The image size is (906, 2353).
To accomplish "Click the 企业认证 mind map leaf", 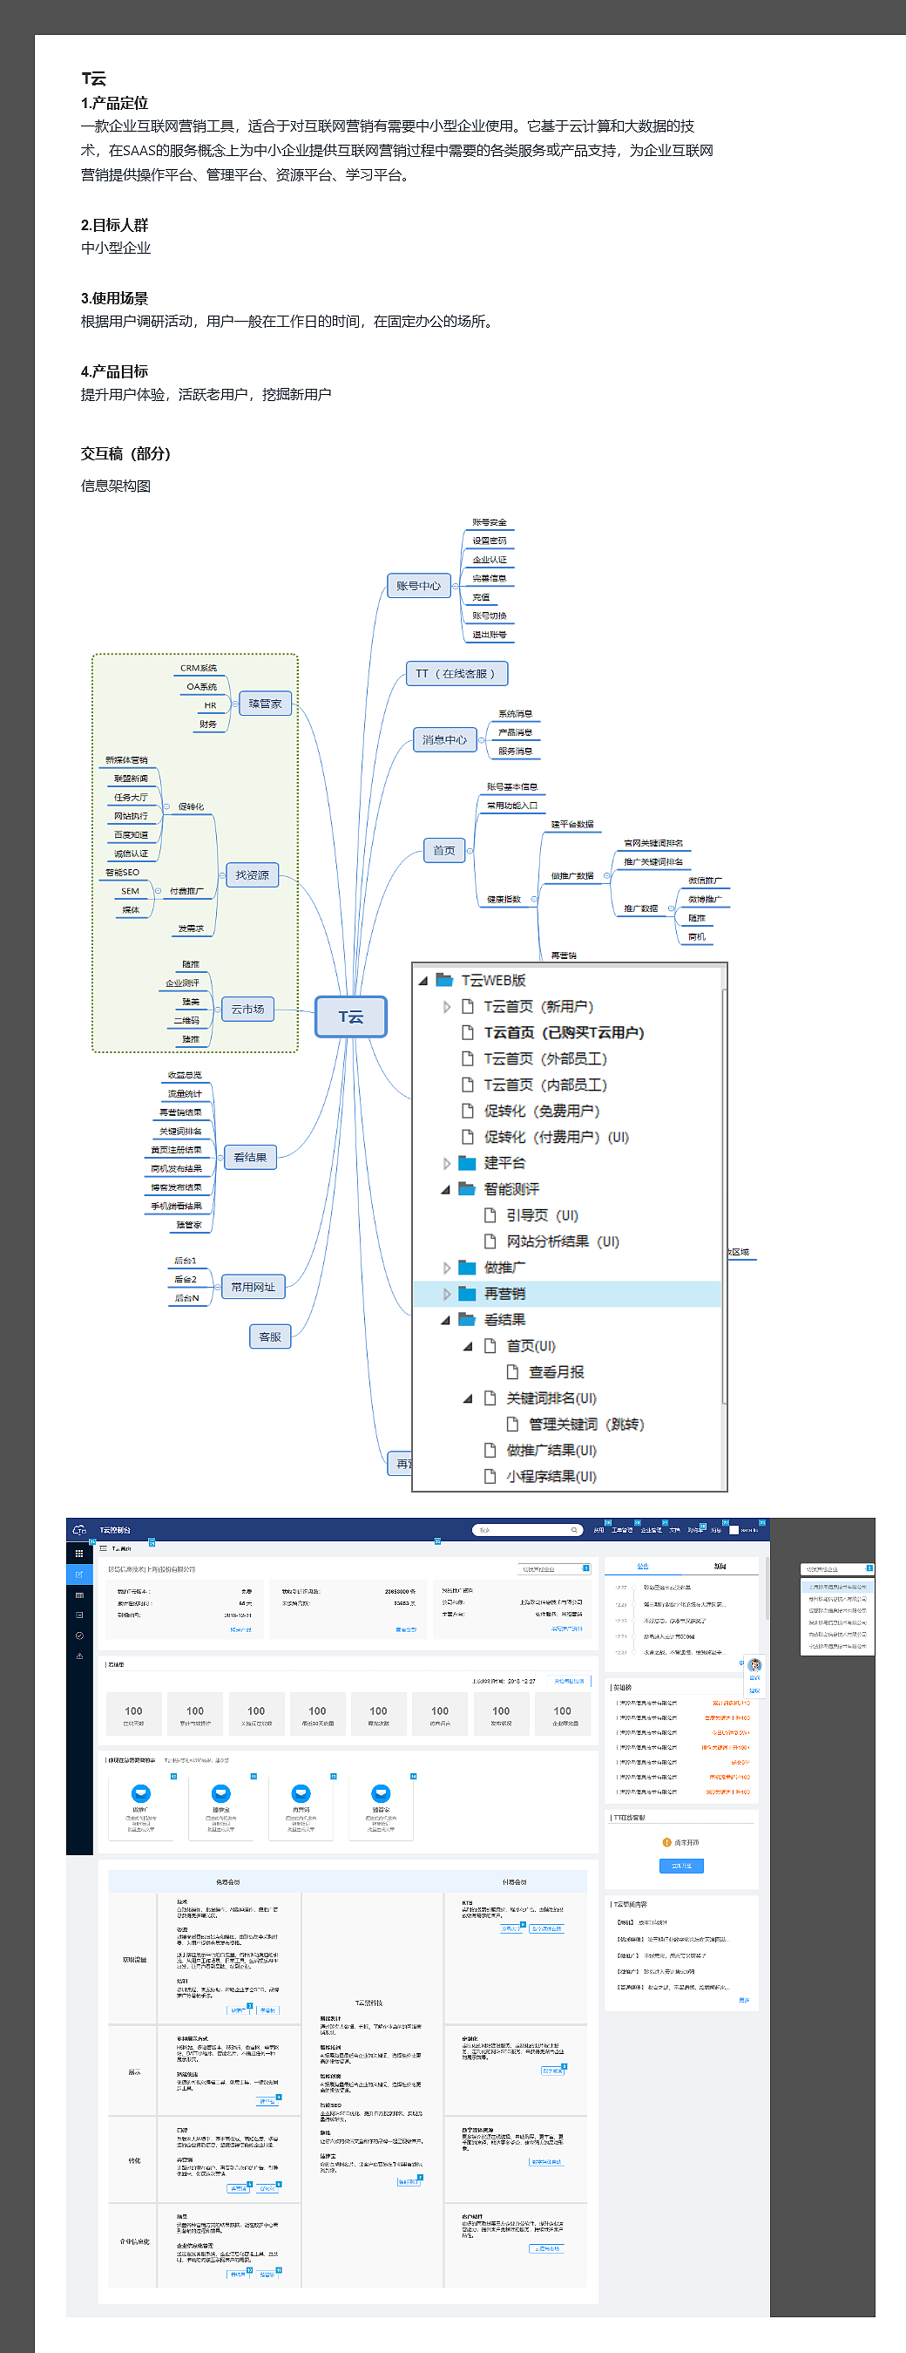I will pyautogui.click(x=490, y=559).
